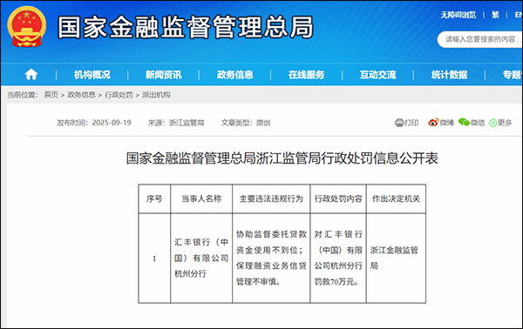This screenshot has width=523, height=329.
Task: Click the search input box
Action: tap(480, 40)
